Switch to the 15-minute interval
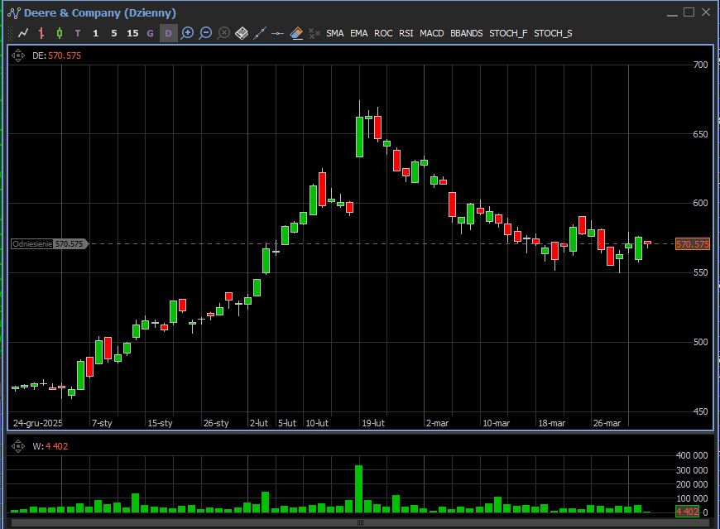This screenshot has height=529, width=720. [132, 33]
